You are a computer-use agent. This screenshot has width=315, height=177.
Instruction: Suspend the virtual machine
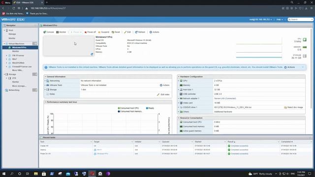tap(104, 32)
